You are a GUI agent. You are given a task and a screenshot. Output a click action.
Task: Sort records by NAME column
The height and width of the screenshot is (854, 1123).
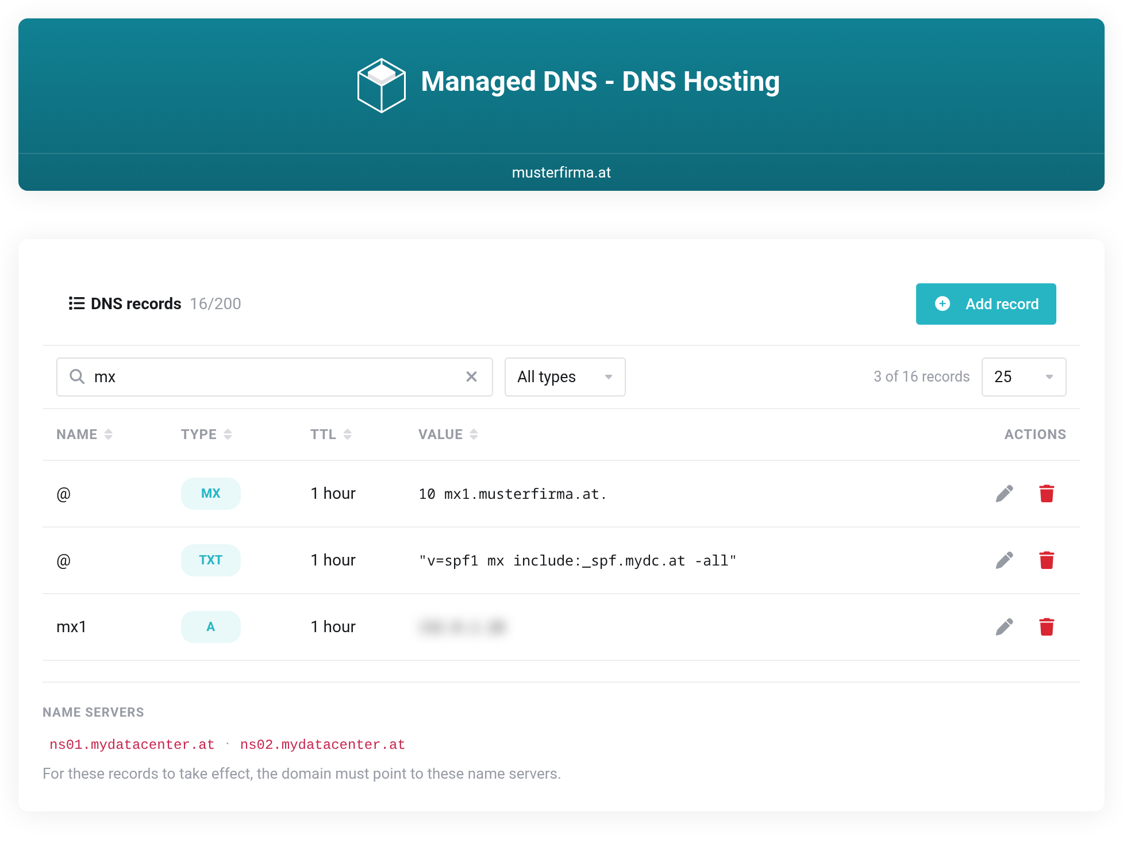tap(84, 434)
